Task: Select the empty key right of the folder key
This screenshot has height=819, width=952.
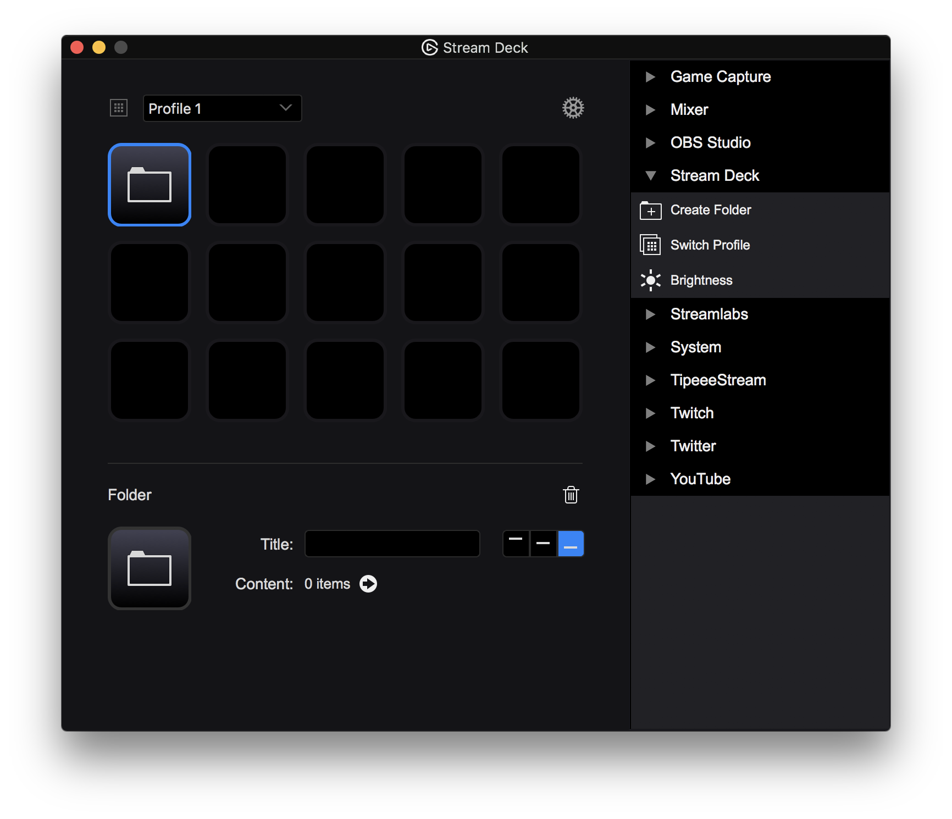Action: coord(247,185)
